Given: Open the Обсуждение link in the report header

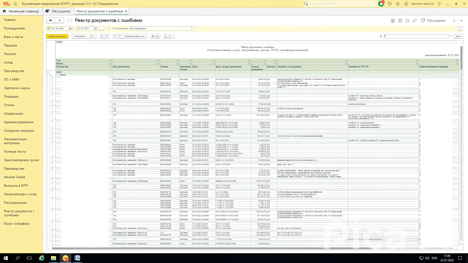Looking at the screenshot, I should [436, 21].
